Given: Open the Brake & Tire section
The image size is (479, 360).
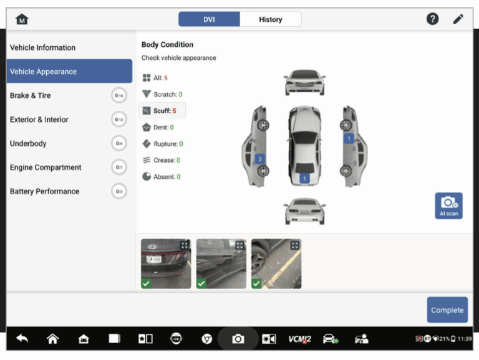Looking at the screenshot, I should pyautogui.click(x=31, y=95).
